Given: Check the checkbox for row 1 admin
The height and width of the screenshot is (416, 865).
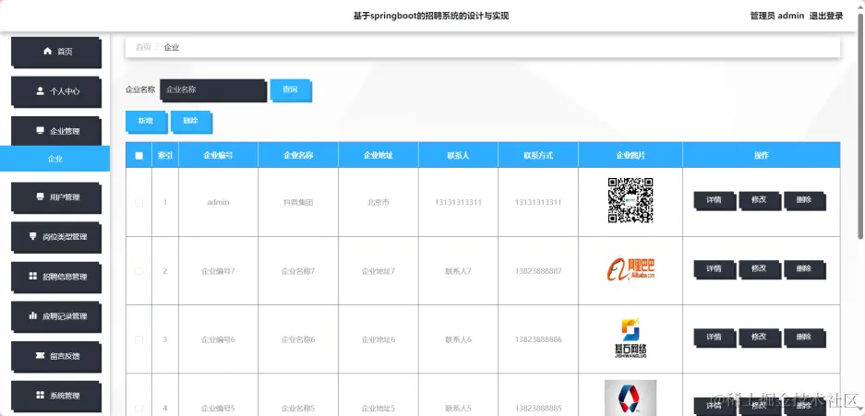Looking at the screenshot, I should pos(139,202).
